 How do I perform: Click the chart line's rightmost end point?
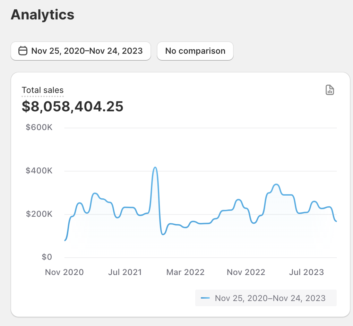[336, 221]
